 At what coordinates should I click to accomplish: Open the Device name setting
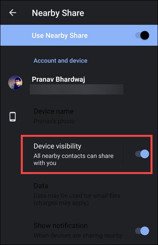pyautogui.click(x=53, y=111)
